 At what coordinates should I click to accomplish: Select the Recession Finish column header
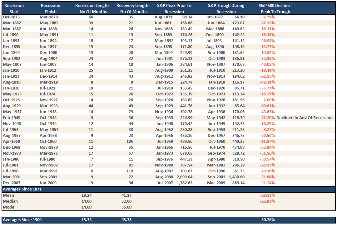tap(51, 8)
